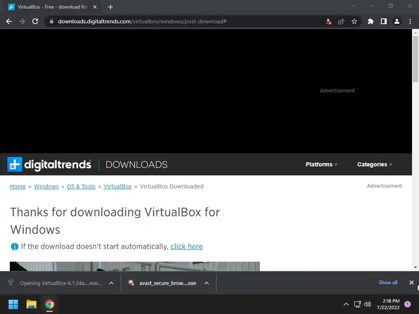
Task: Click the "click here" download link
Action: point(187,247)
